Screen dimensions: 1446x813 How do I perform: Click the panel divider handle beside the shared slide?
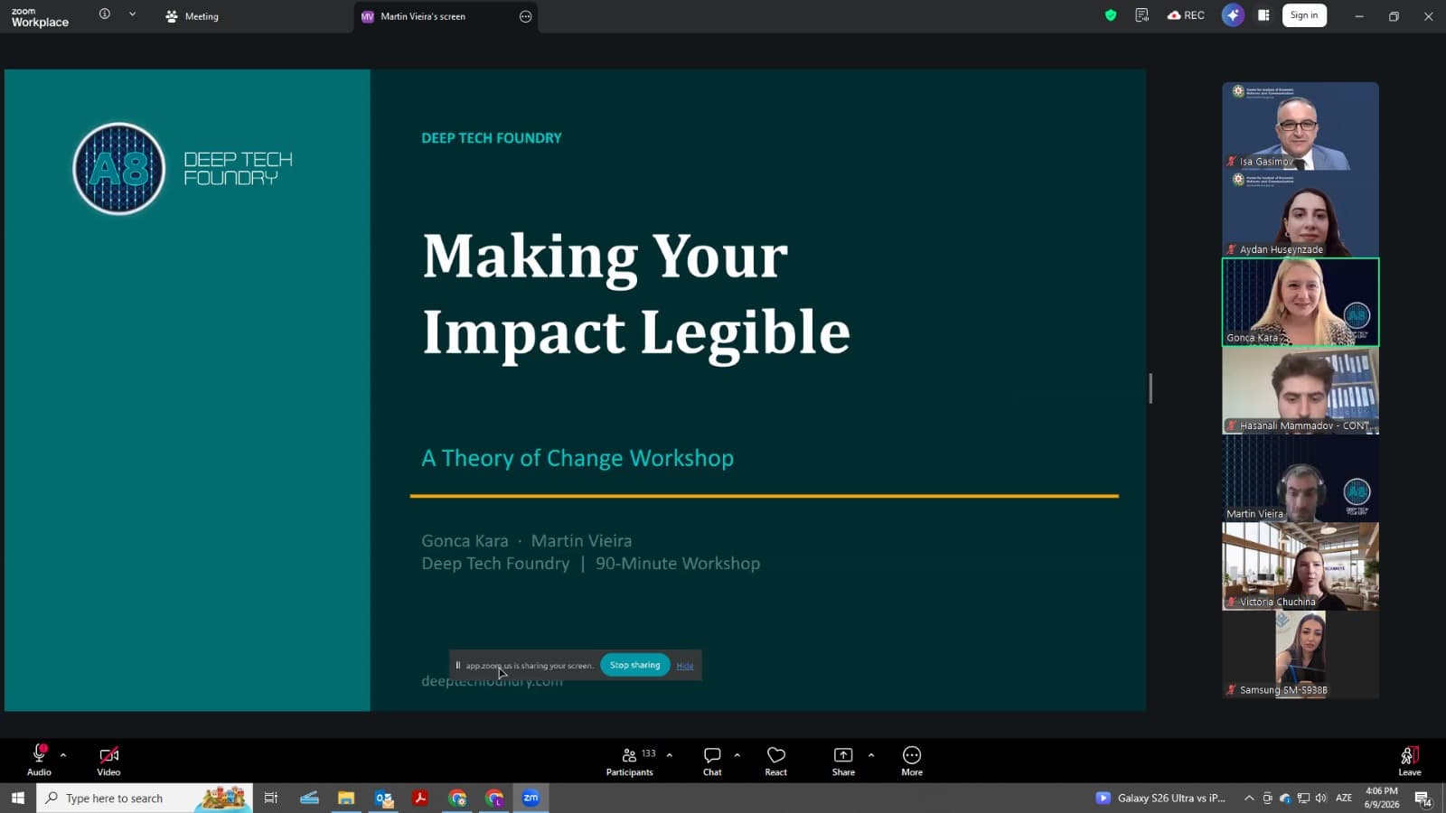(1150, 388)
